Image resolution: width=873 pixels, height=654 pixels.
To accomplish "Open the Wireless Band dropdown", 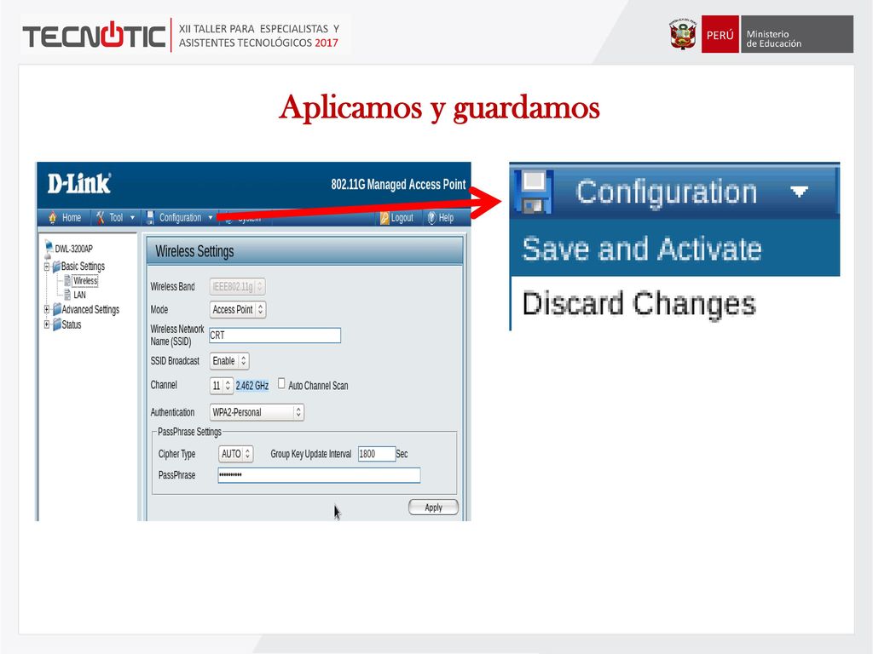I will [238, 286].
